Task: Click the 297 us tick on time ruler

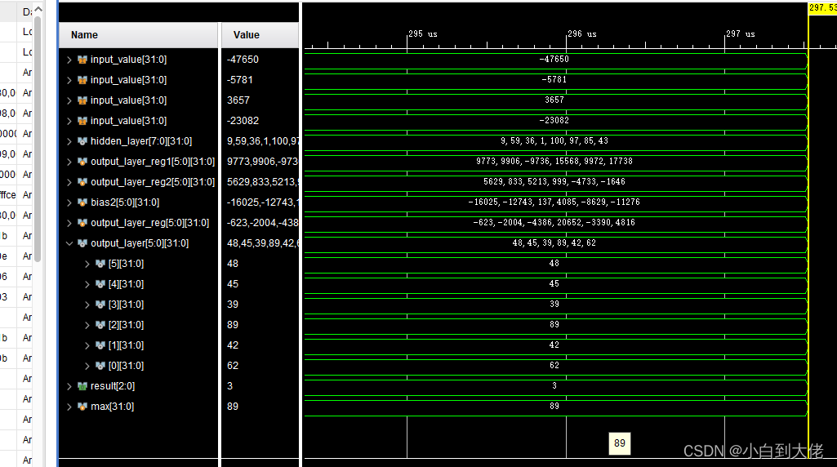Action: click(x=741, y=34)
